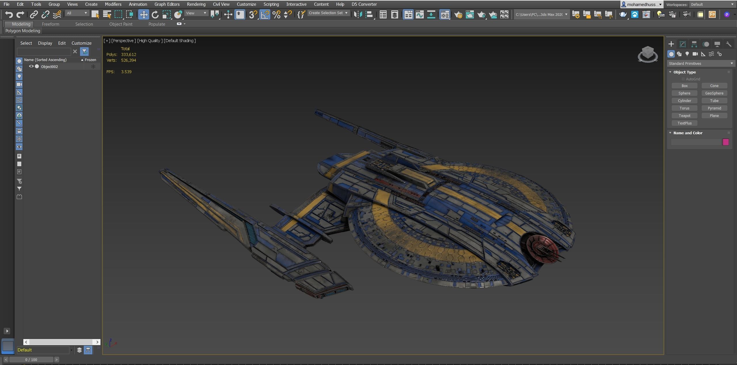This screenshot has width=737, height=365.
Task: Create a Sphere primitive
Action: [684, 93]
